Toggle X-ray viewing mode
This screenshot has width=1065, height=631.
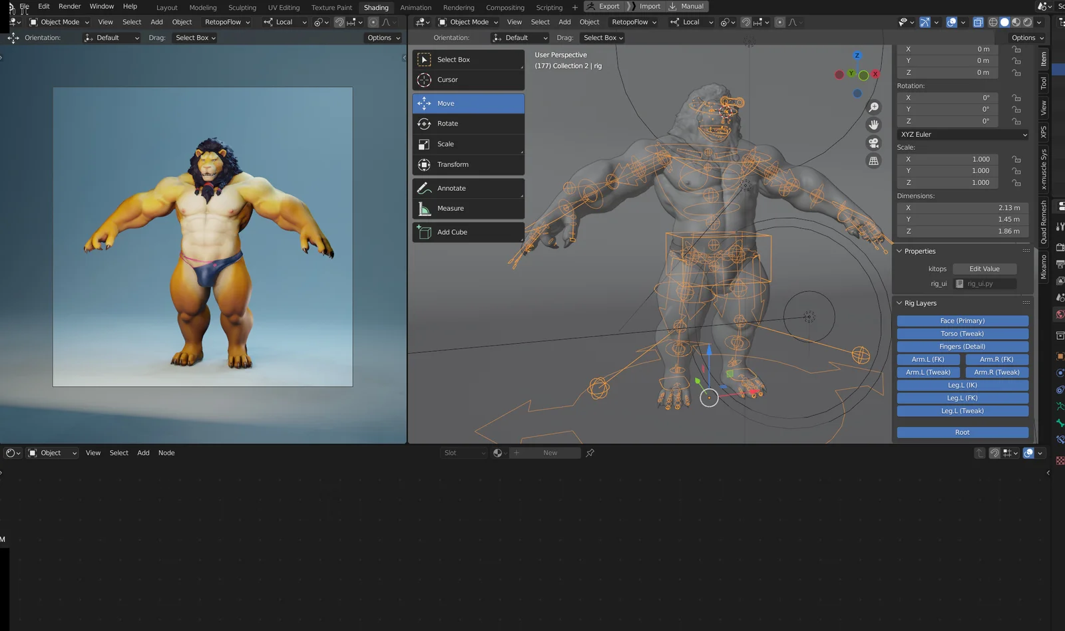978,22
